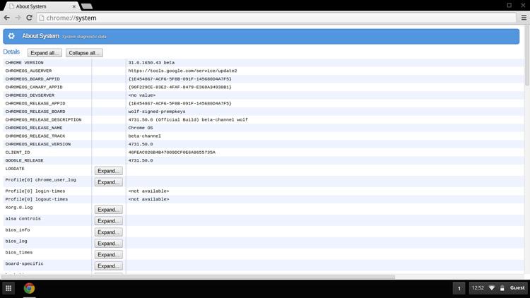Open the Chrome hamburger menu
This screenshot has height=298, width=530.
click(524, 18)
